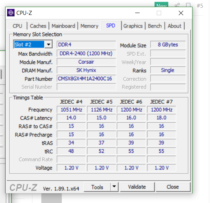Click the green New badge behind CPU-Z
210x203 pixels.
(x=161, y=4)
